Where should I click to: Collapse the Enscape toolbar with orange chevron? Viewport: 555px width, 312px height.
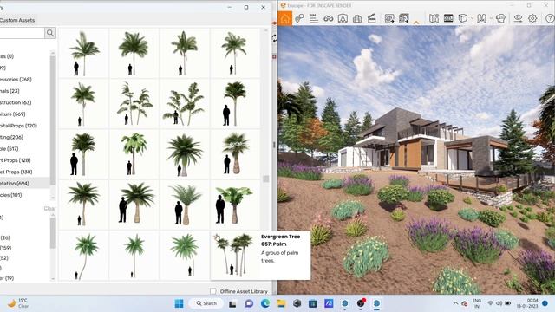pyautogui.click(x=416, y=23)
